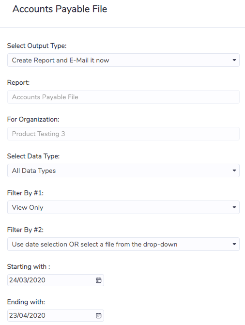
Task: Click the View Only dropdown arrow
Action: (234, 207)
